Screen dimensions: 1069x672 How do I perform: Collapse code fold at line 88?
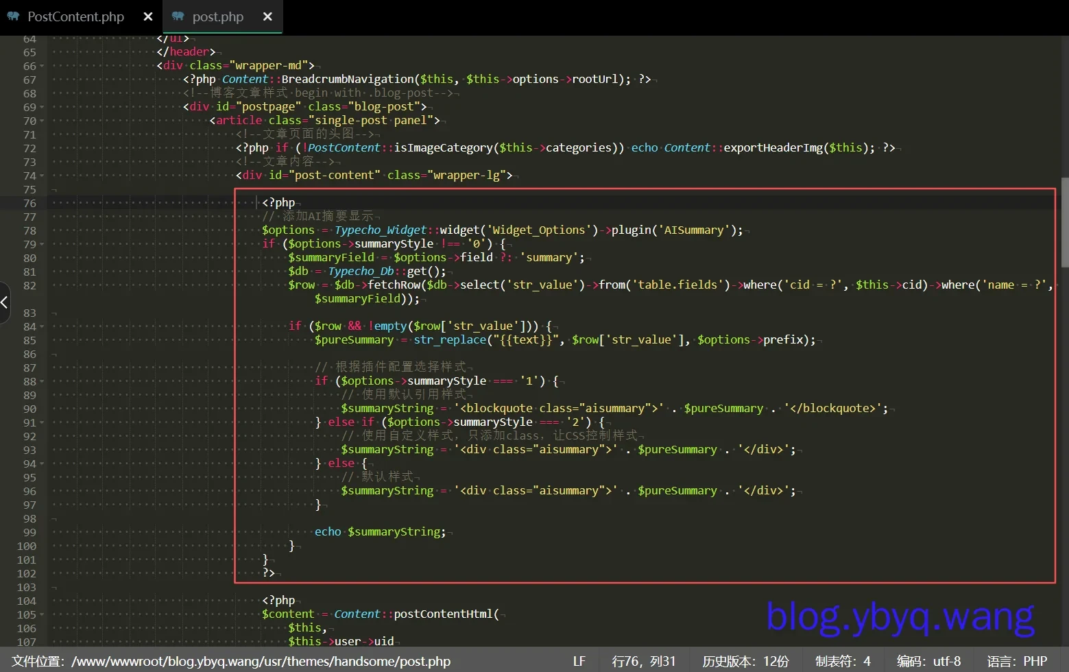click(43, 382)
